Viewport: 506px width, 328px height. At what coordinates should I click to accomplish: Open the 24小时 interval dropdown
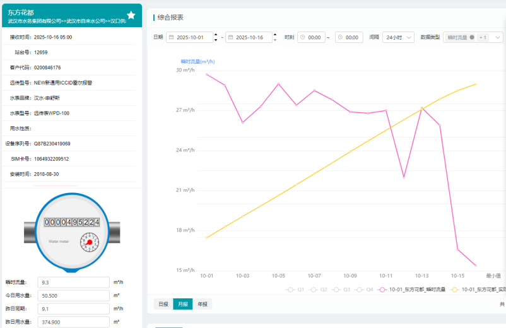click(x=398, y=37)
